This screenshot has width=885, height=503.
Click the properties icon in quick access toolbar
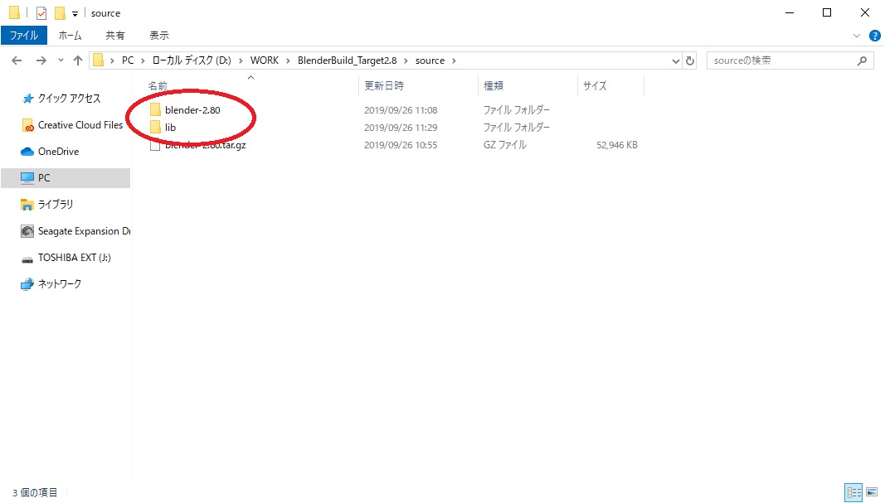tap(41, 12)
